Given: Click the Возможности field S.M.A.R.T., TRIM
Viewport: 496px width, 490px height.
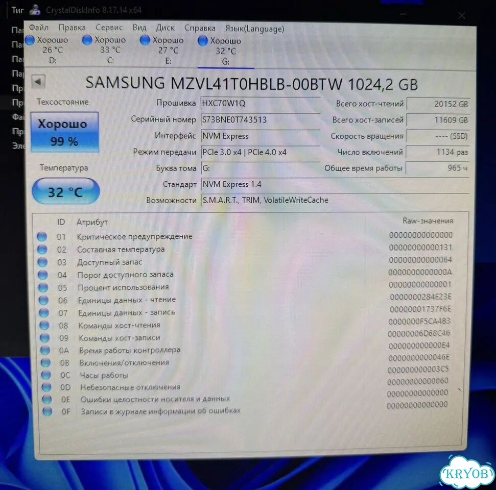Looking at the screenshot, I should pos(335,200).
